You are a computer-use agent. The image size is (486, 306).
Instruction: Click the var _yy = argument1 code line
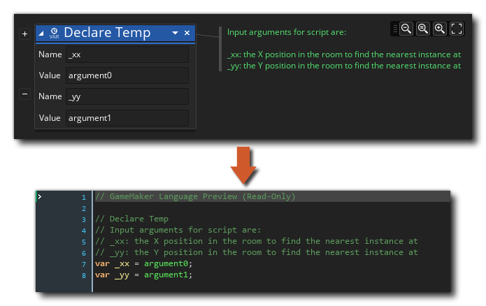143,275
